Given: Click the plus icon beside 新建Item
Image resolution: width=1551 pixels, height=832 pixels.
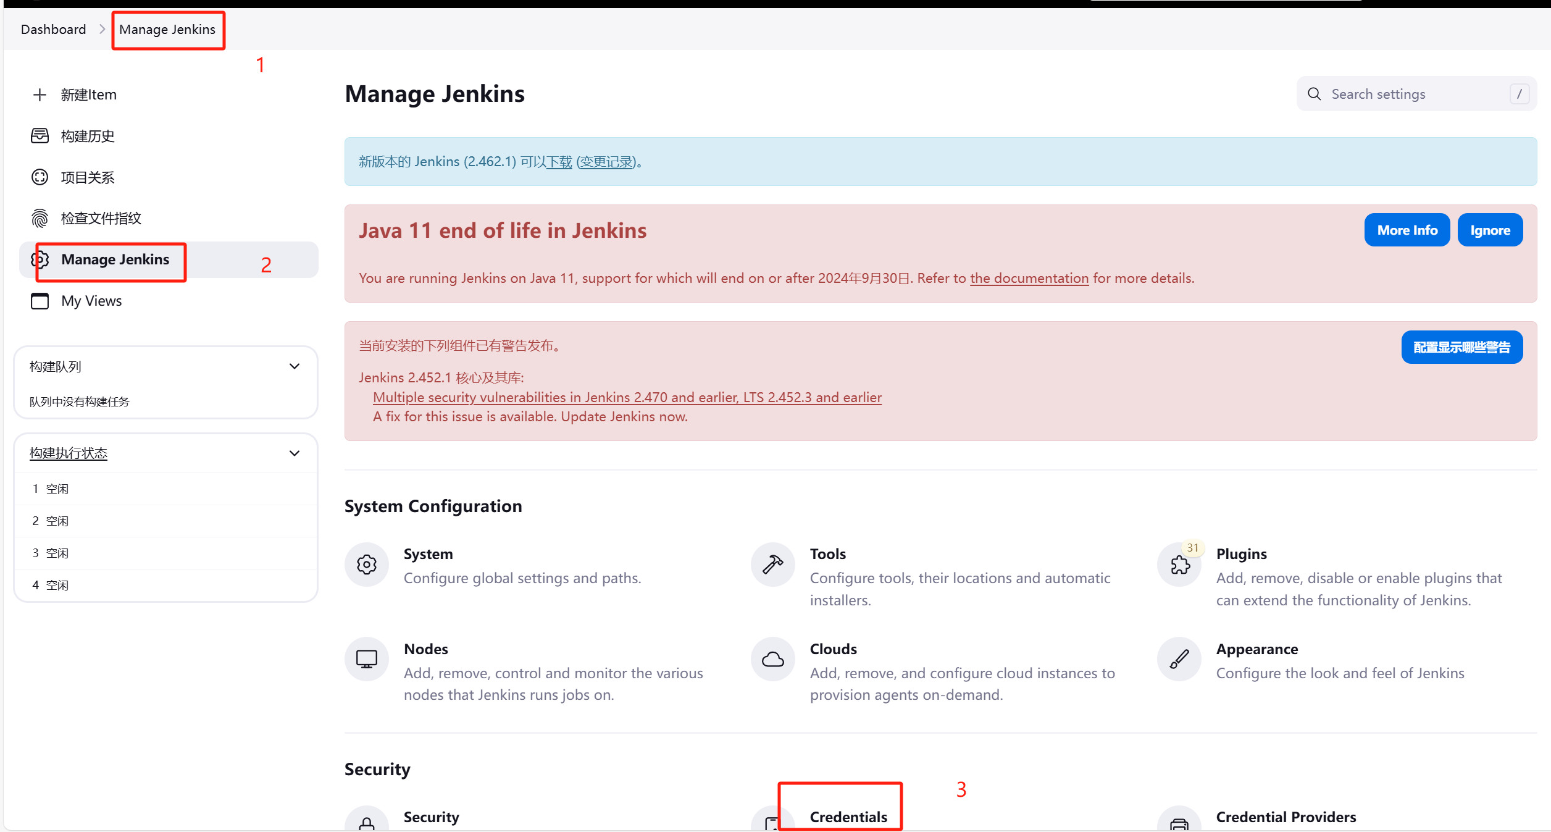Looking at the screenshot, I should pos(40,95).
